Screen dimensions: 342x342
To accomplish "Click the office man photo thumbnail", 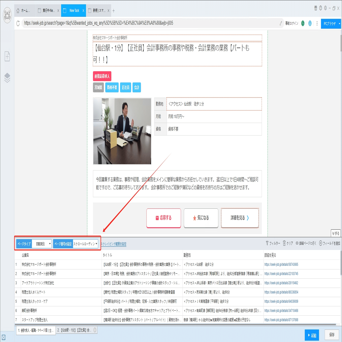I will click(x=122, y=131).
